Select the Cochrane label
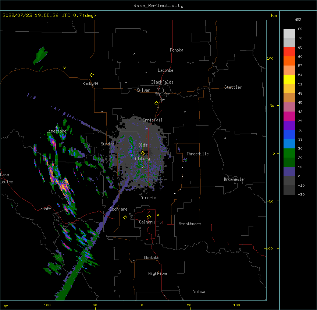317x310 pixels. click(118, 209)
